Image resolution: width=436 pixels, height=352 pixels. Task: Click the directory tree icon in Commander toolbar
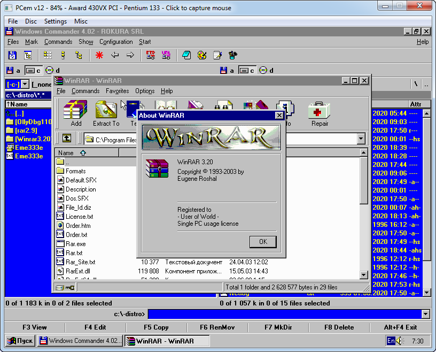(28, 55)
